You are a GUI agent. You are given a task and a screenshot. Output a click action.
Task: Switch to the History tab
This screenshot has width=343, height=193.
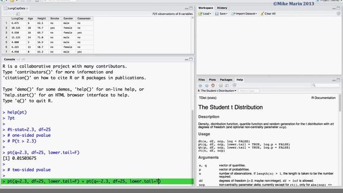[222, 8]
